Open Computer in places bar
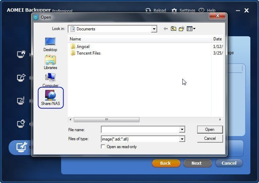Image resolution: width=259 pixels, height=183 pixels. coord(50,80)
